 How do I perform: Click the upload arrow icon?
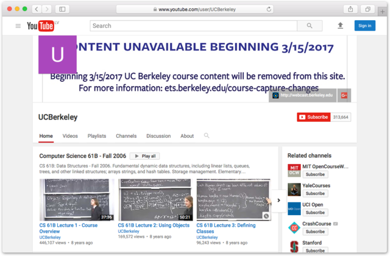click(340, 26)
